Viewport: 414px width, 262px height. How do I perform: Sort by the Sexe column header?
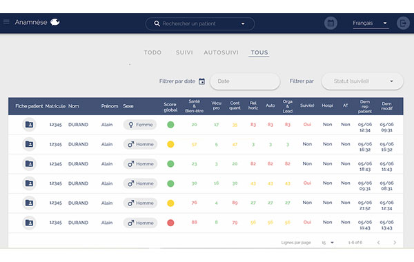point(128,106)
